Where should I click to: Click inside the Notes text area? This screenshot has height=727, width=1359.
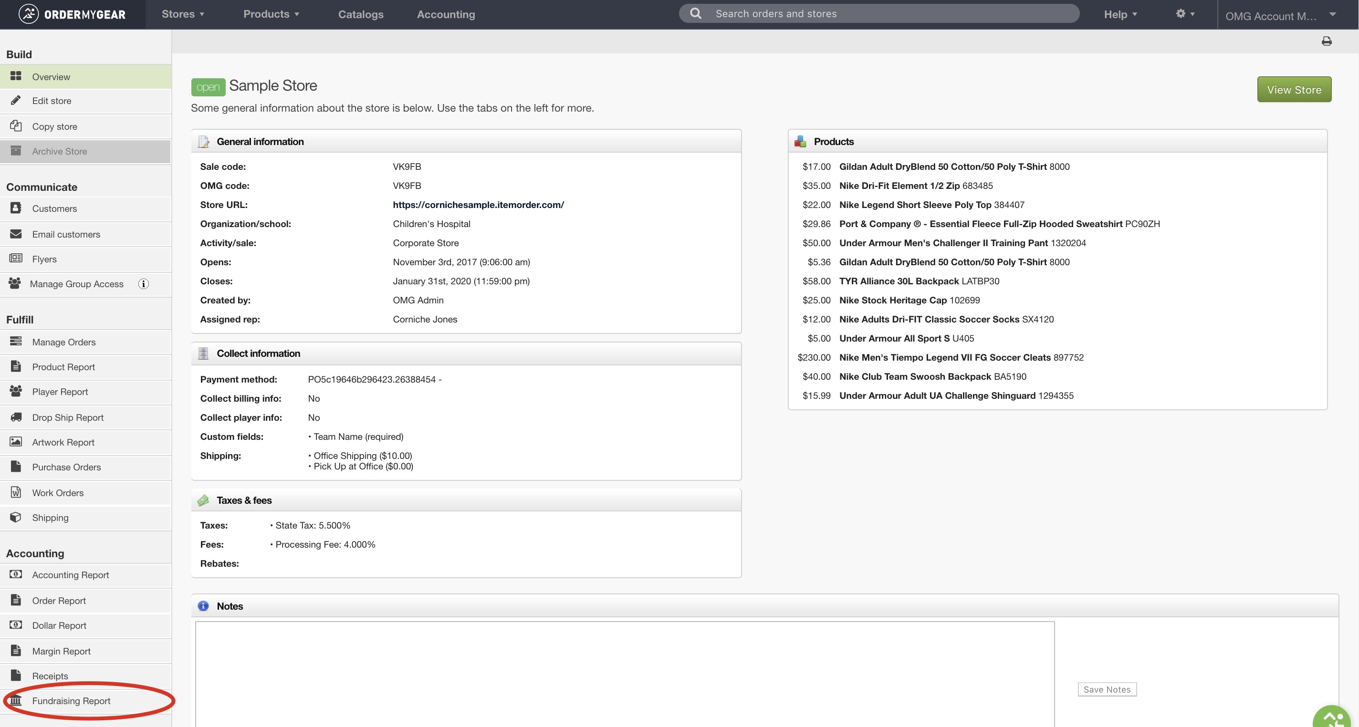pos(625,674)
